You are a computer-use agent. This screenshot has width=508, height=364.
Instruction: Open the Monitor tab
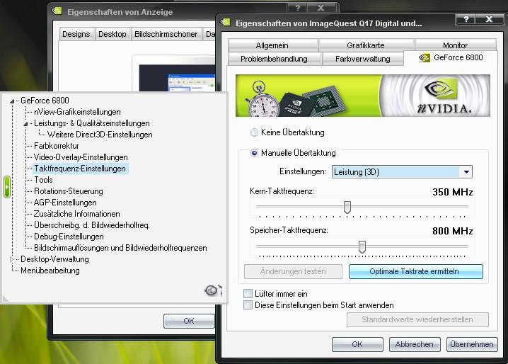tap(455, 45)
